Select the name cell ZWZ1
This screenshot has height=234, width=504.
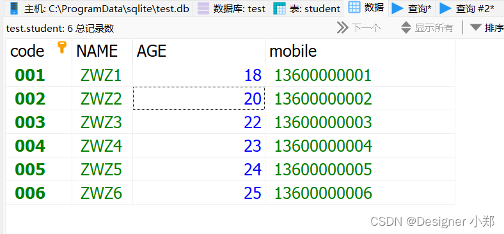pyautogui.click(x=102, y=75)
